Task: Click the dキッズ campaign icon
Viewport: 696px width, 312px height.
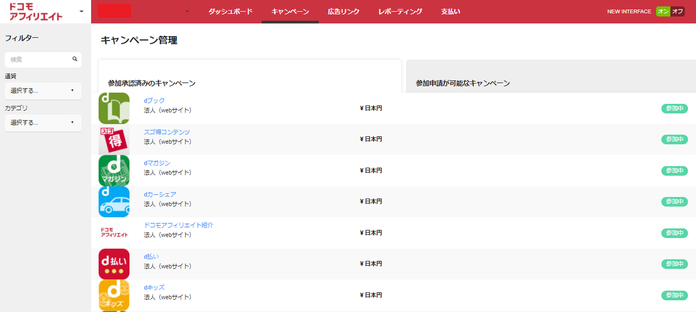Action: (114, 295)
